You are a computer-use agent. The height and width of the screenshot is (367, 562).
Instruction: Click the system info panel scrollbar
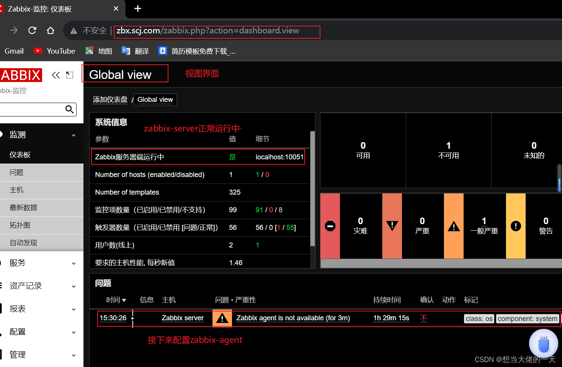click(x=312, y=188)
